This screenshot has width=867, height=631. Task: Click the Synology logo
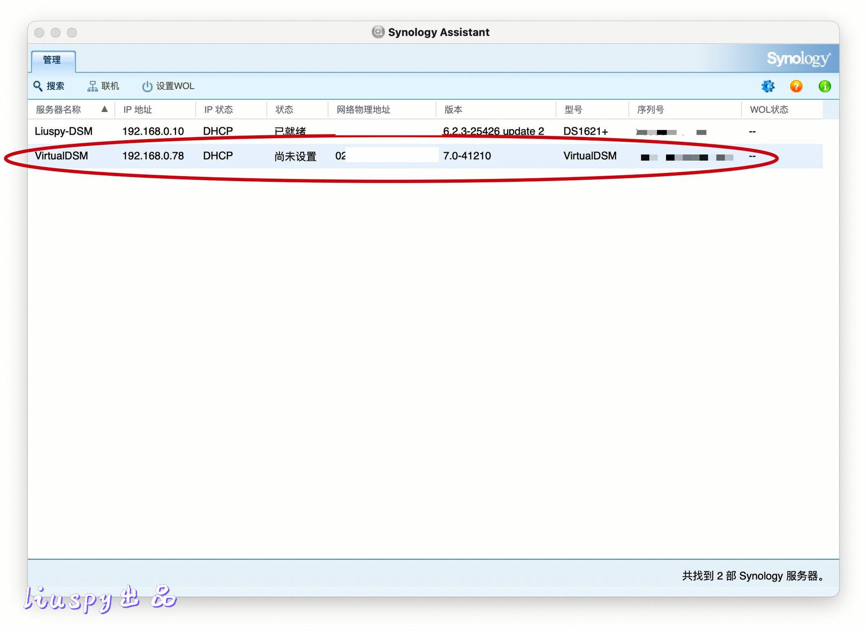798,59
